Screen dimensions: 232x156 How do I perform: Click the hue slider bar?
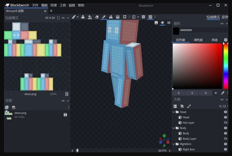click(226, 66)
